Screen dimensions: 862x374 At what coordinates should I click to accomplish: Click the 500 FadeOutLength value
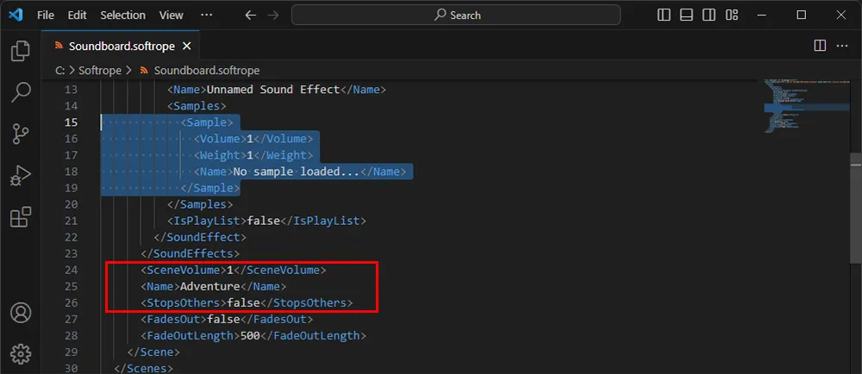click(x=250, y=335)
